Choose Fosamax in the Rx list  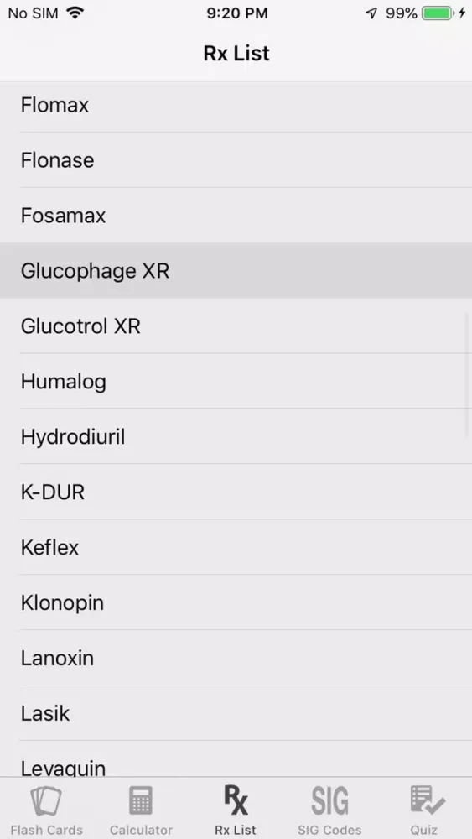(236, 215)
